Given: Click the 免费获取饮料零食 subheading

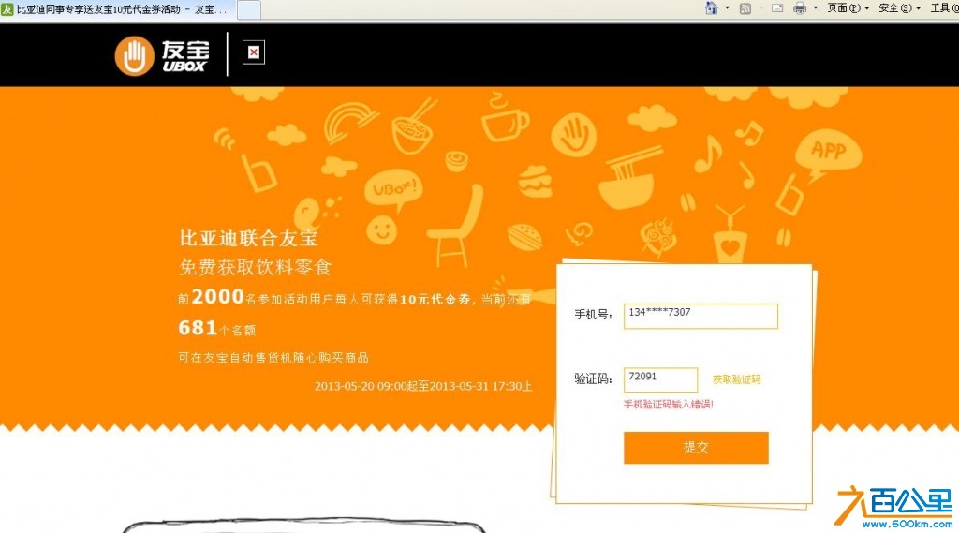Looking at the screenshot, I should pyautogui.click(x=255, y=267).
